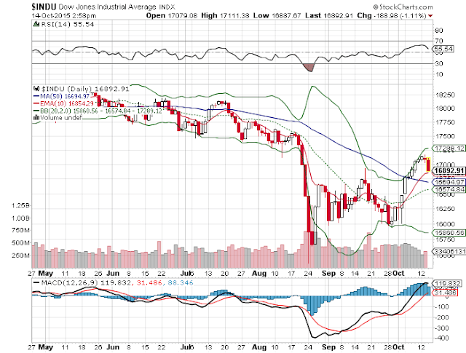
Task: Click the Sep label on the price chart date axis
Action: coord(328,274)
